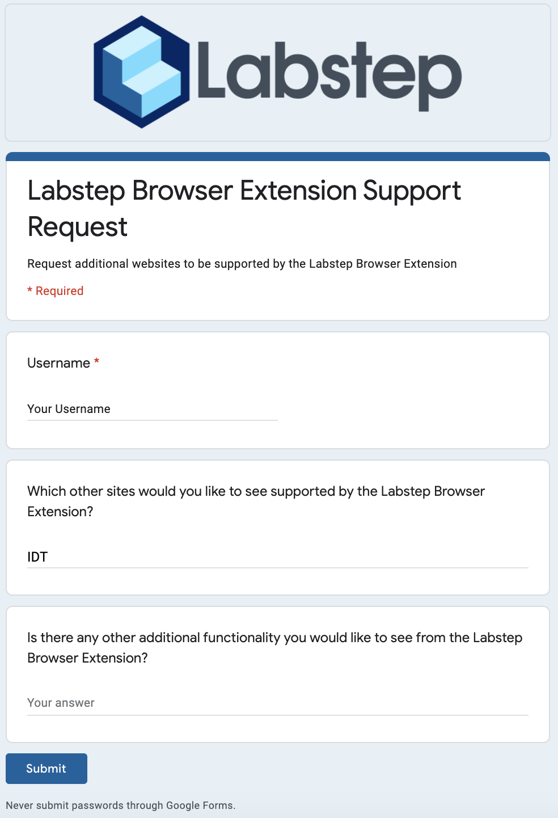Focus the sites field containing IDT
Image resolution: width=558 pixels, height=818 pixels.
point(277,557)
